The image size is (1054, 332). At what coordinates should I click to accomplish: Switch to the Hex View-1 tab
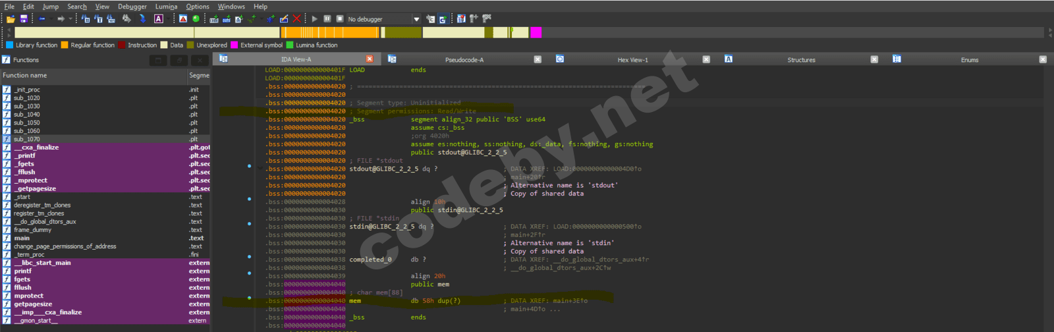632,60
